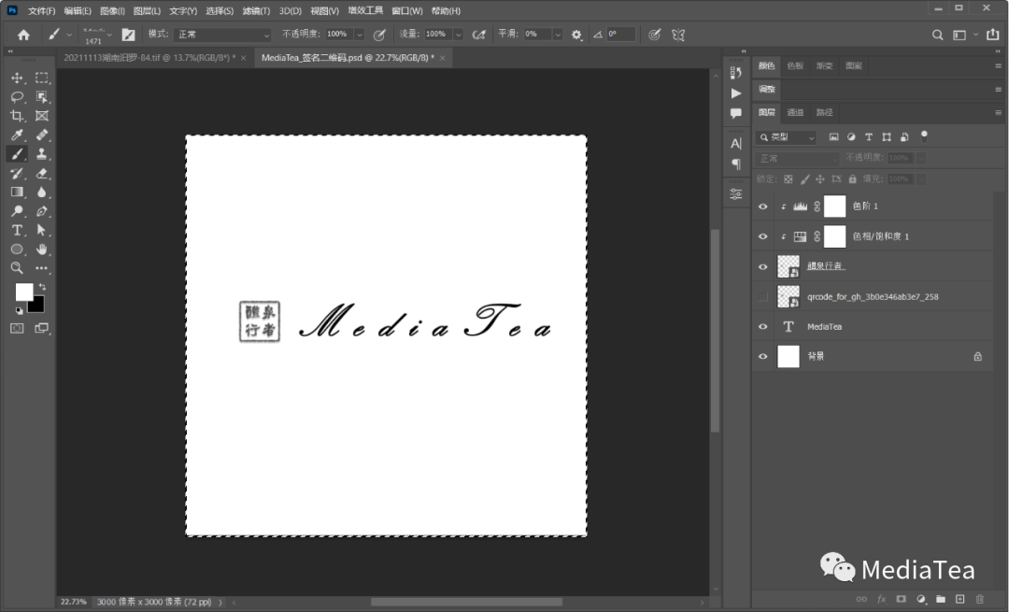Select the Lasso tool
The image size is (1009, 612).
[x=17, y=97]
